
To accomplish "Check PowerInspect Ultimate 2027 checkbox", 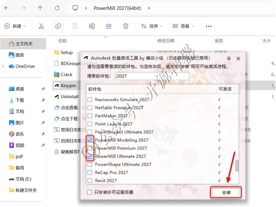I will click(90, 132).
